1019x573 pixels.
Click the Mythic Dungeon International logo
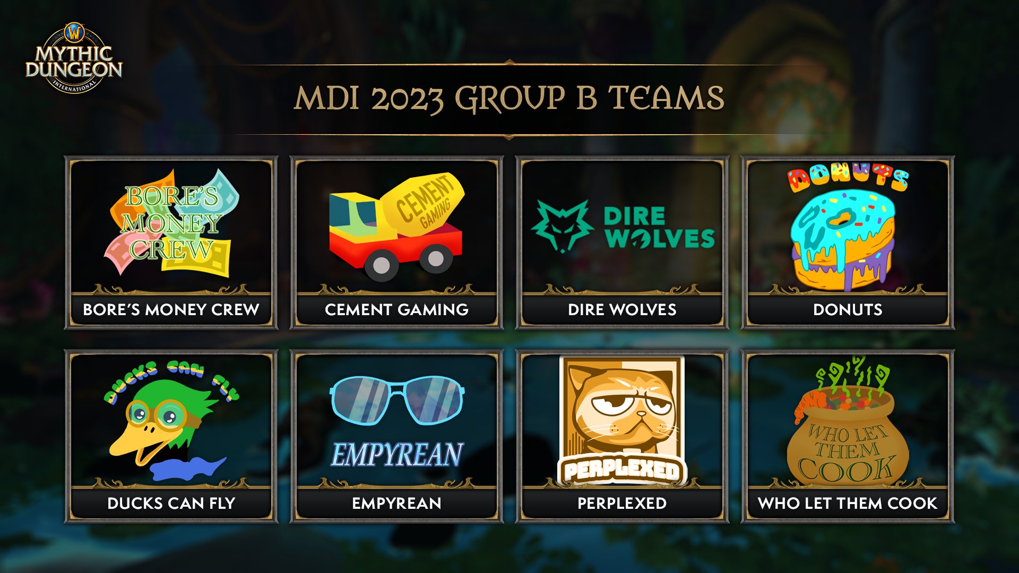pyautogui.click(x=74, y=58)
